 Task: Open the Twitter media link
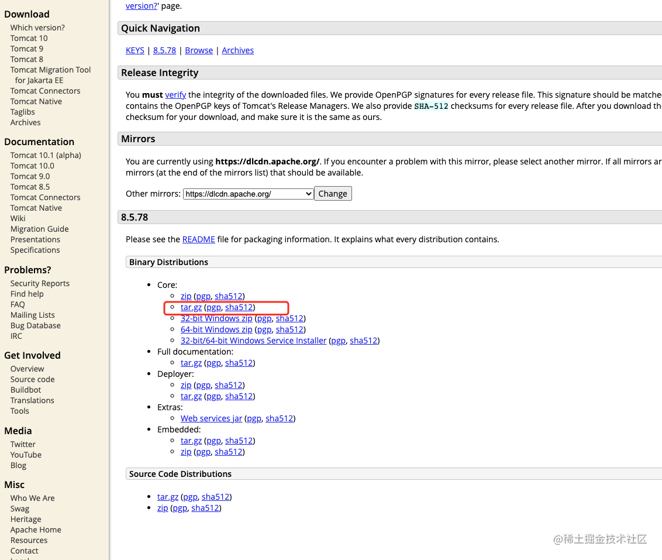(x=23, y=444)
